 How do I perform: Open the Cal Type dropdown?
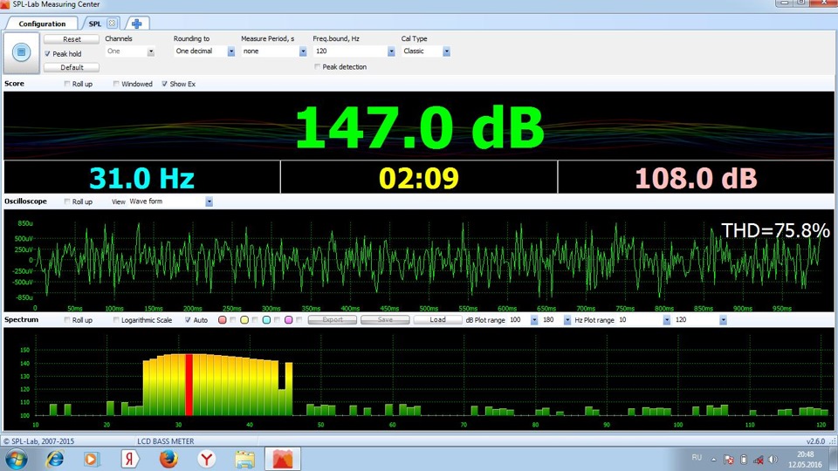[x=446, y=51]
